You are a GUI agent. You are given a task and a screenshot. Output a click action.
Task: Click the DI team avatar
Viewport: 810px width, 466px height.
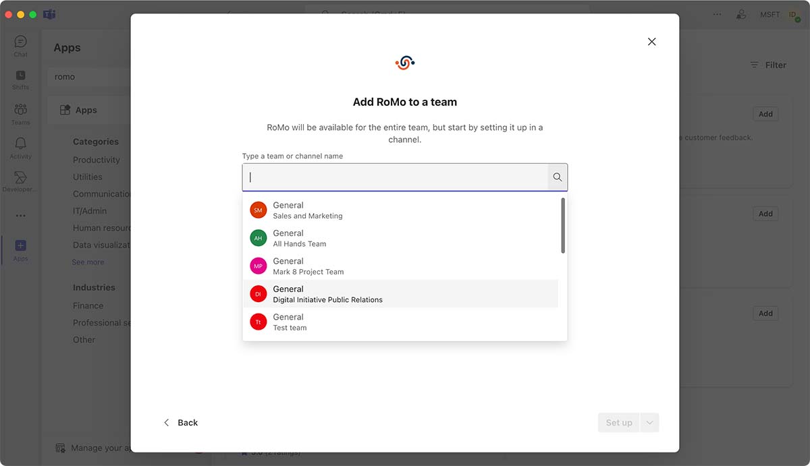coord(258,294)
